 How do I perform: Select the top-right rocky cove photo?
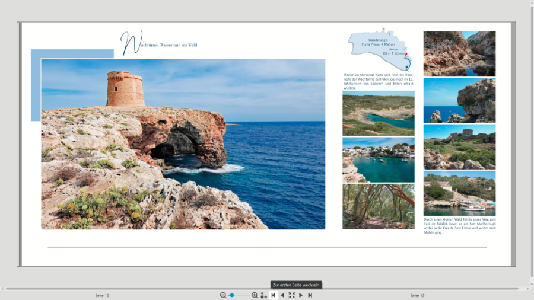459,53
